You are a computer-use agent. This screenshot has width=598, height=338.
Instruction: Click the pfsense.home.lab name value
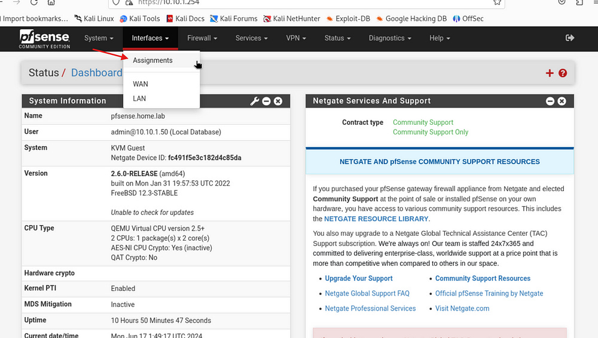coord(138,116)
